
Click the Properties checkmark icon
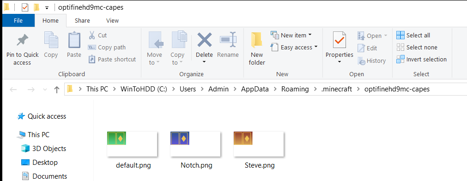(340, 40)
